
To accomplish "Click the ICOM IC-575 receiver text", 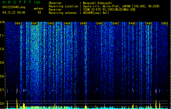I will click(109, 10).
